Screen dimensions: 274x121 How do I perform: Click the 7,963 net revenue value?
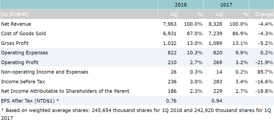pyautogui.click(x=170, y=24)
